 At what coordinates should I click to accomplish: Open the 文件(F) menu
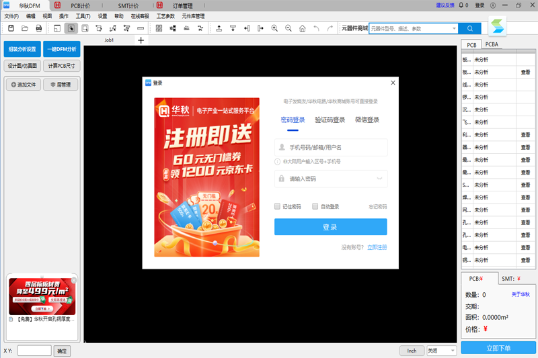(11, 16)
